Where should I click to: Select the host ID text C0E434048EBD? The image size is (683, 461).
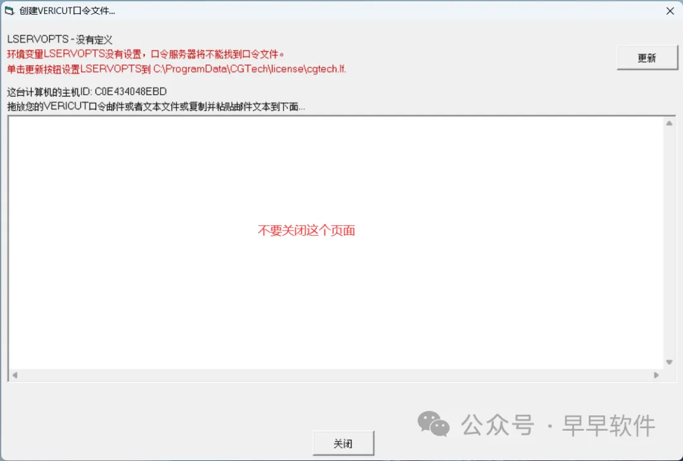point(131,92)
